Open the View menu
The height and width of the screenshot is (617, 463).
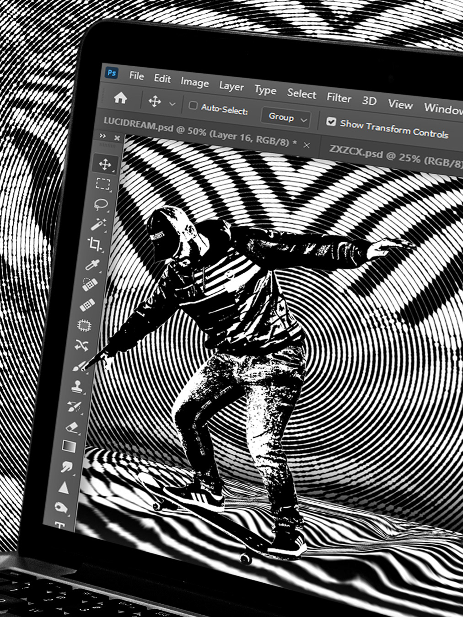tap(400, 105)
